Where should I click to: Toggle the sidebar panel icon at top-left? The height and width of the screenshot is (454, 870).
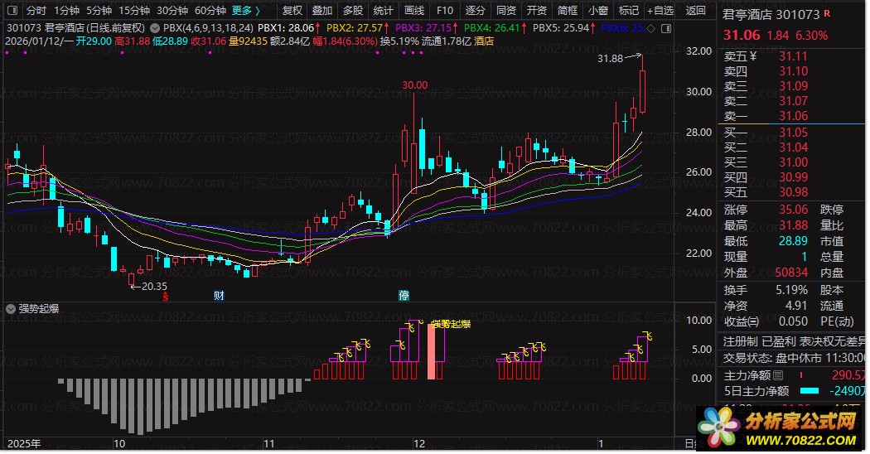(12, 11)
